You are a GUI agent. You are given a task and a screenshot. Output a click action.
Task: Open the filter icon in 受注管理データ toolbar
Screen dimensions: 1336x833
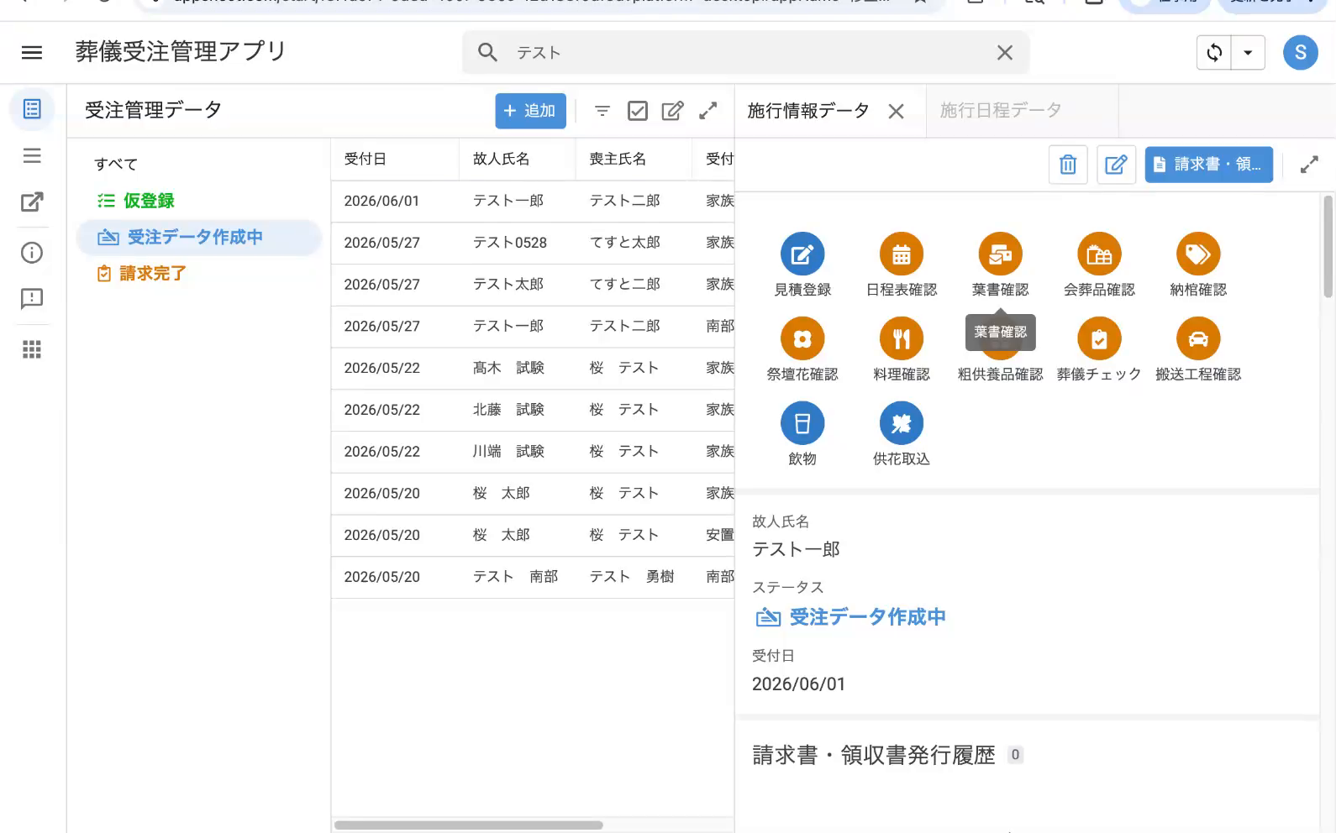click(x=602, y=111)
